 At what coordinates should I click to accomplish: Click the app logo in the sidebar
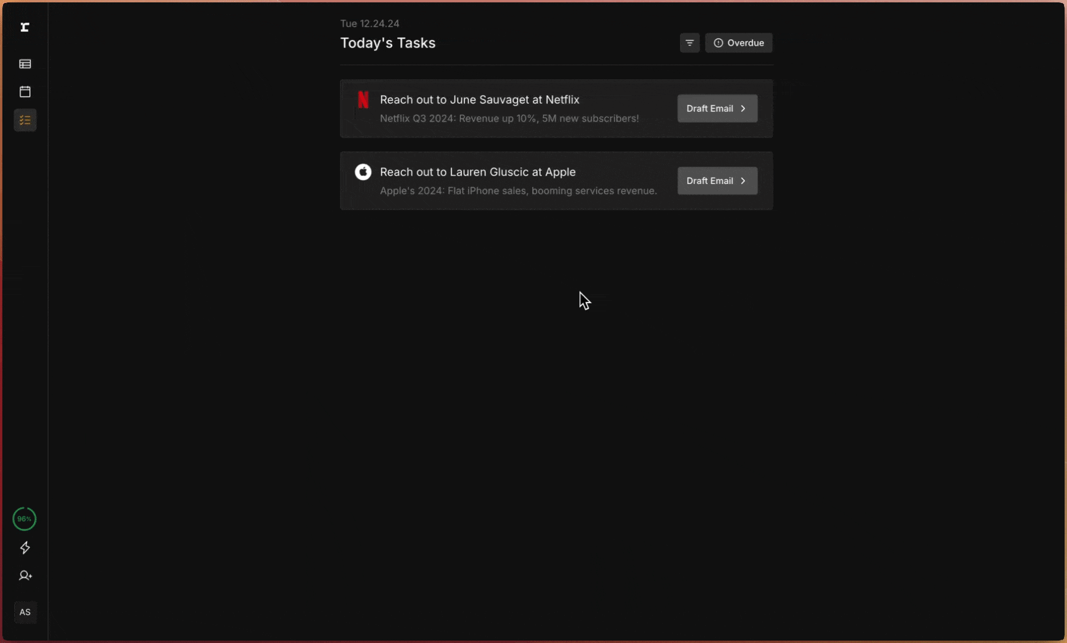click(x=25, y=27)
